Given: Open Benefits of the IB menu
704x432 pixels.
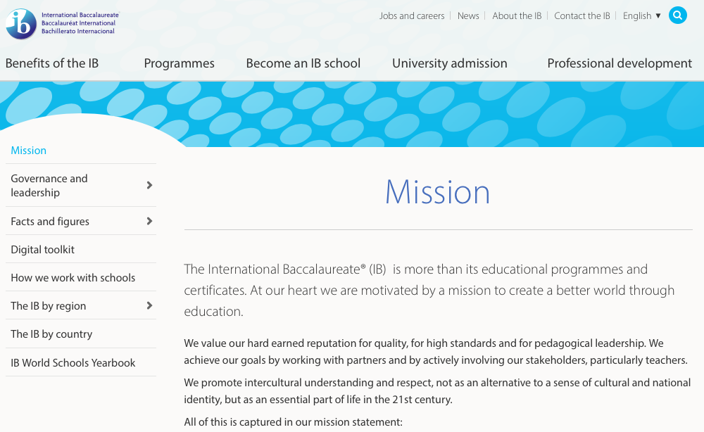Looking at the screenshot, I should tap(52, 63).
